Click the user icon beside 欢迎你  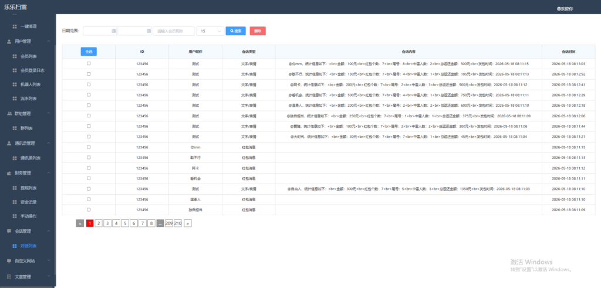pyautogui.click(x=559, y=9)
